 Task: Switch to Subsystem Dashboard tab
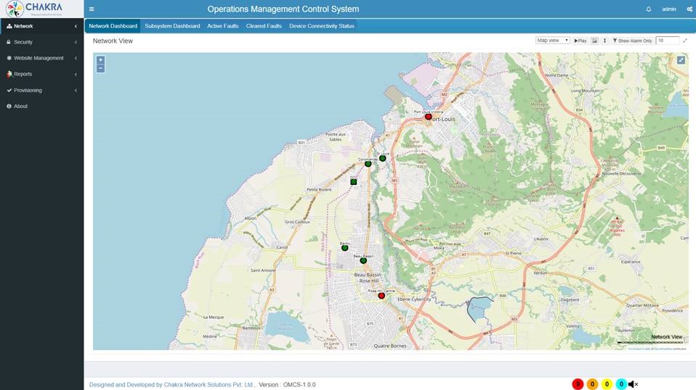pos(172,26)
